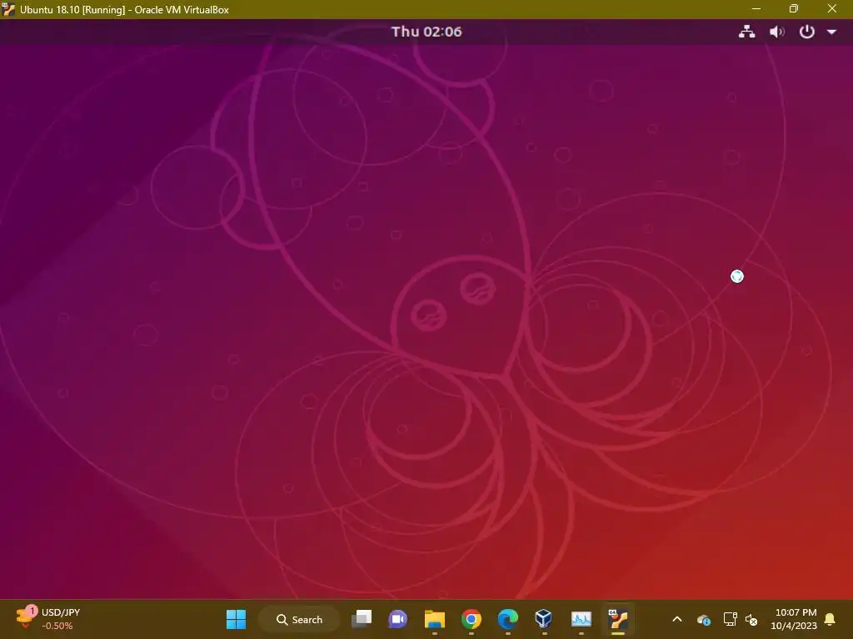Open the Thu 02:06 clock menu
This screenshot has width=853, height=639.
coord(426,32)
